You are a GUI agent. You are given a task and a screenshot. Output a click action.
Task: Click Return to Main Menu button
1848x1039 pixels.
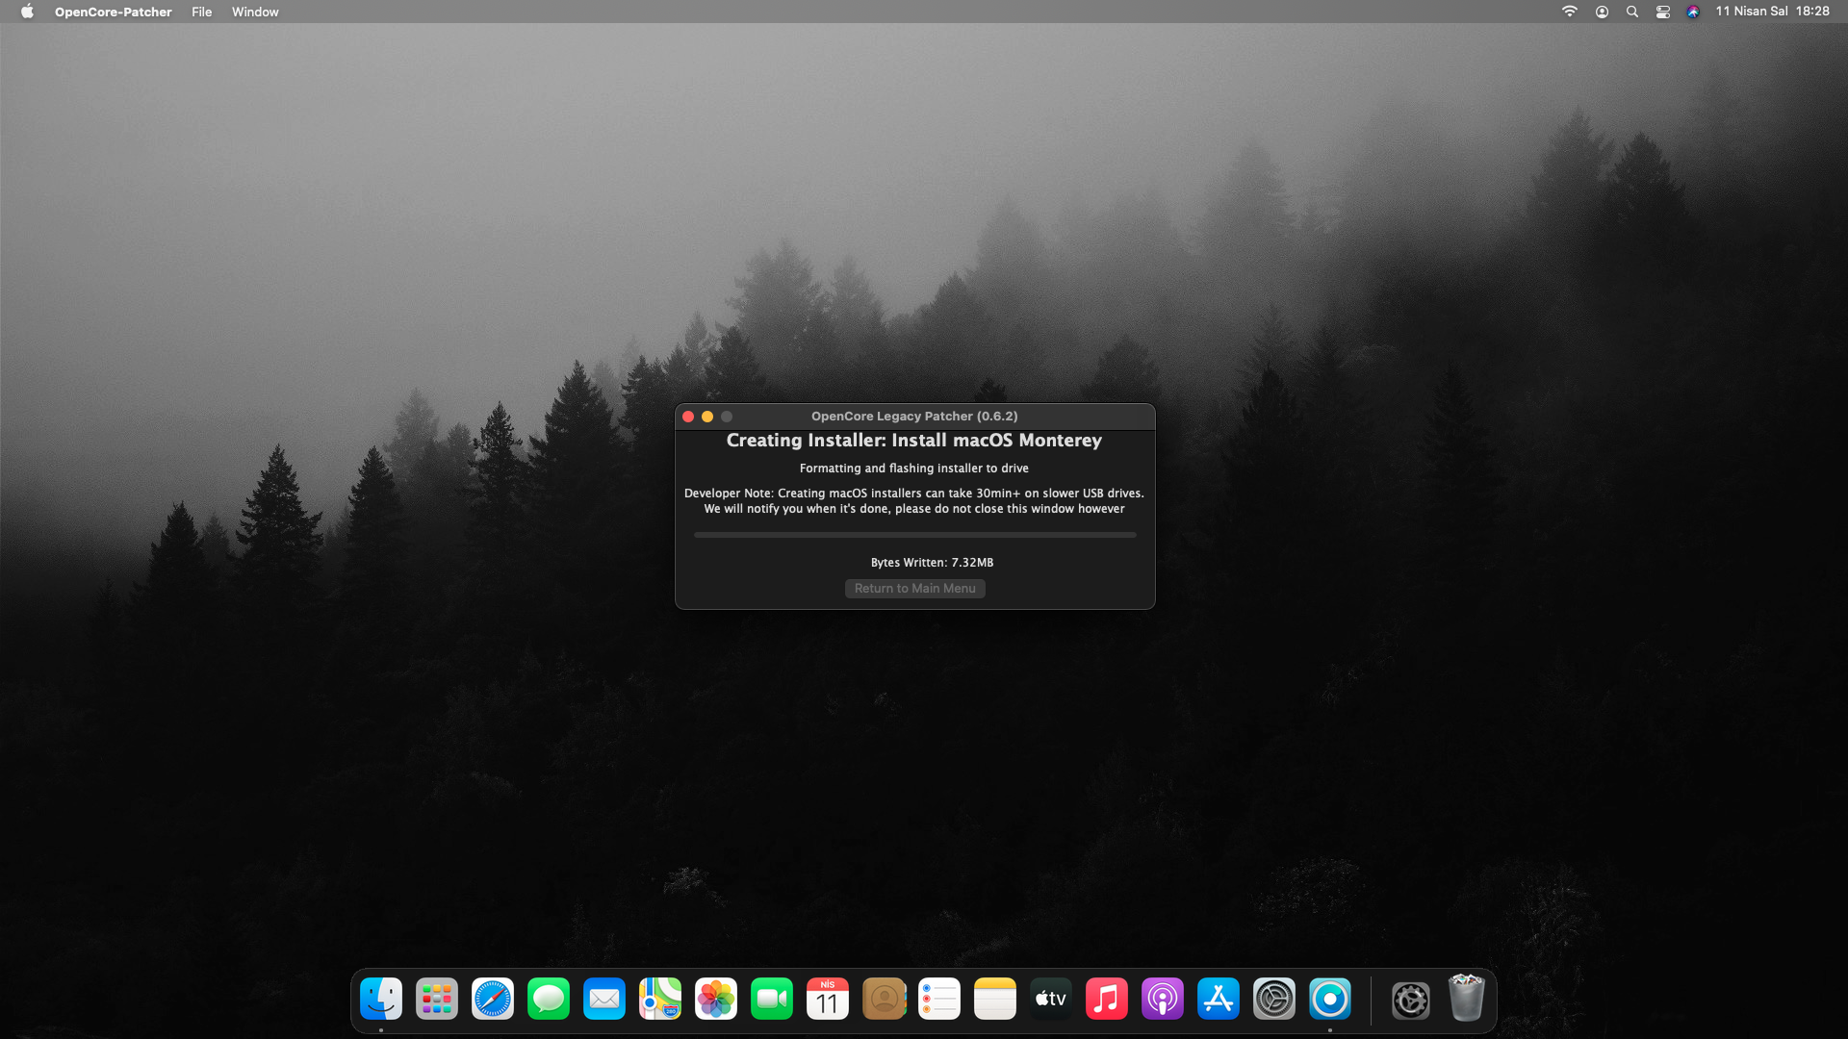click(914, 589)
